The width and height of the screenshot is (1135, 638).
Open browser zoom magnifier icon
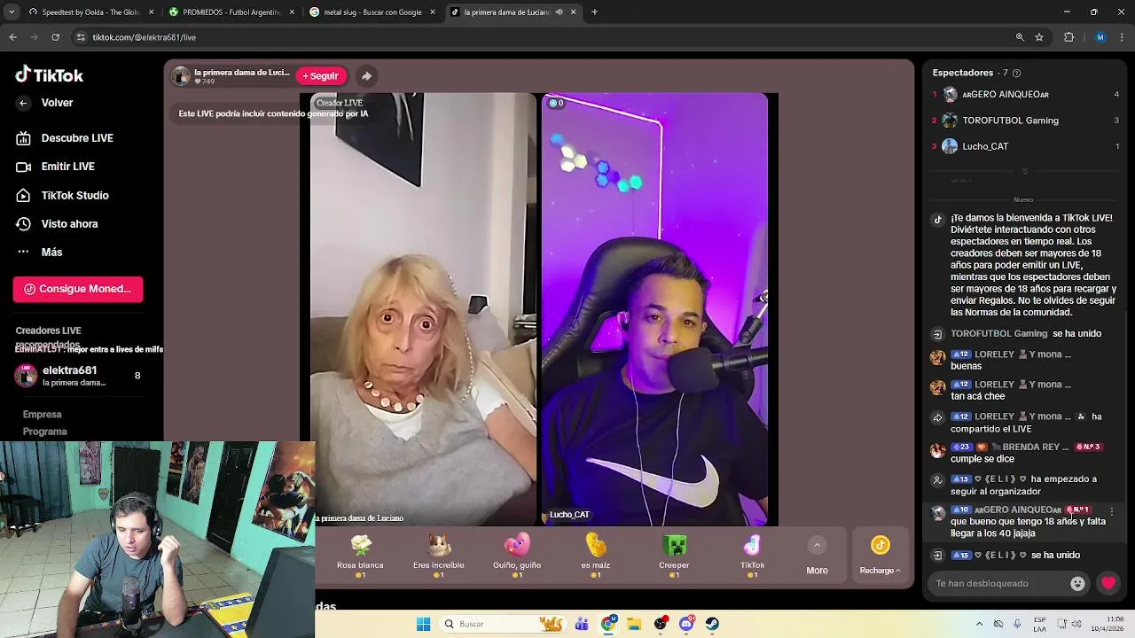(1020, 37)
